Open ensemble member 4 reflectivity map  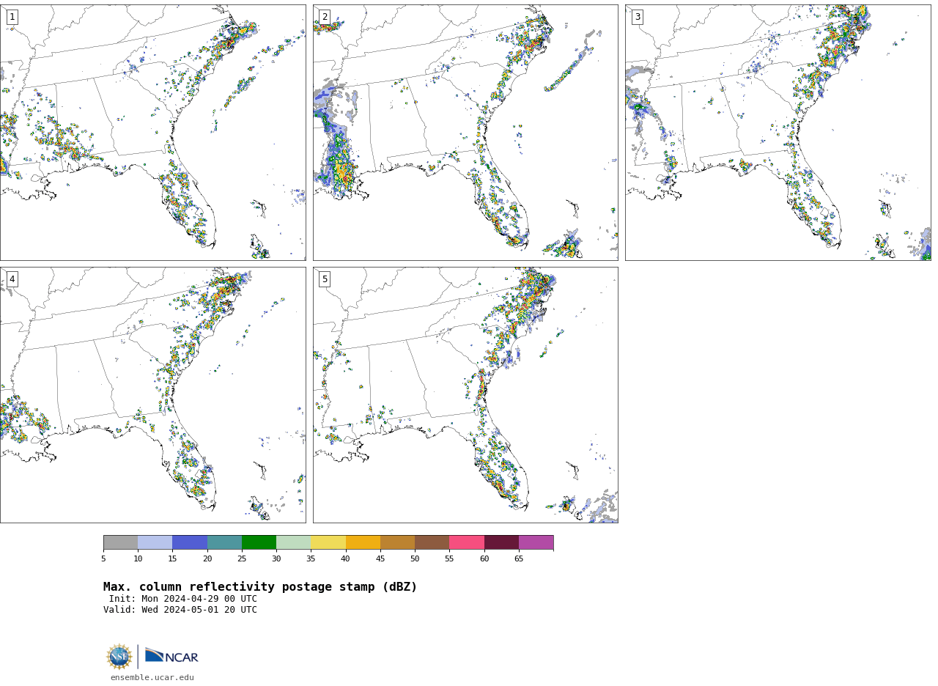[x=152, y=395]
